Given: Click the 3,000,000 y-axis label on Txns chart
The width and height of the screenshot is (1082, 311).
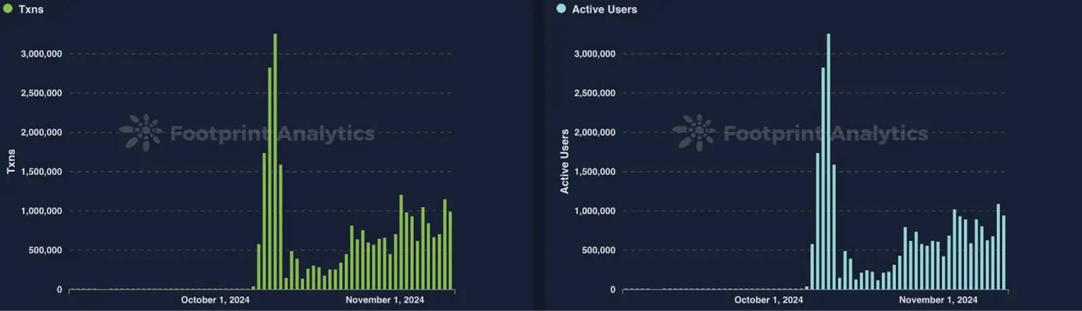Looking at the screenshot, I should [41, 54].
